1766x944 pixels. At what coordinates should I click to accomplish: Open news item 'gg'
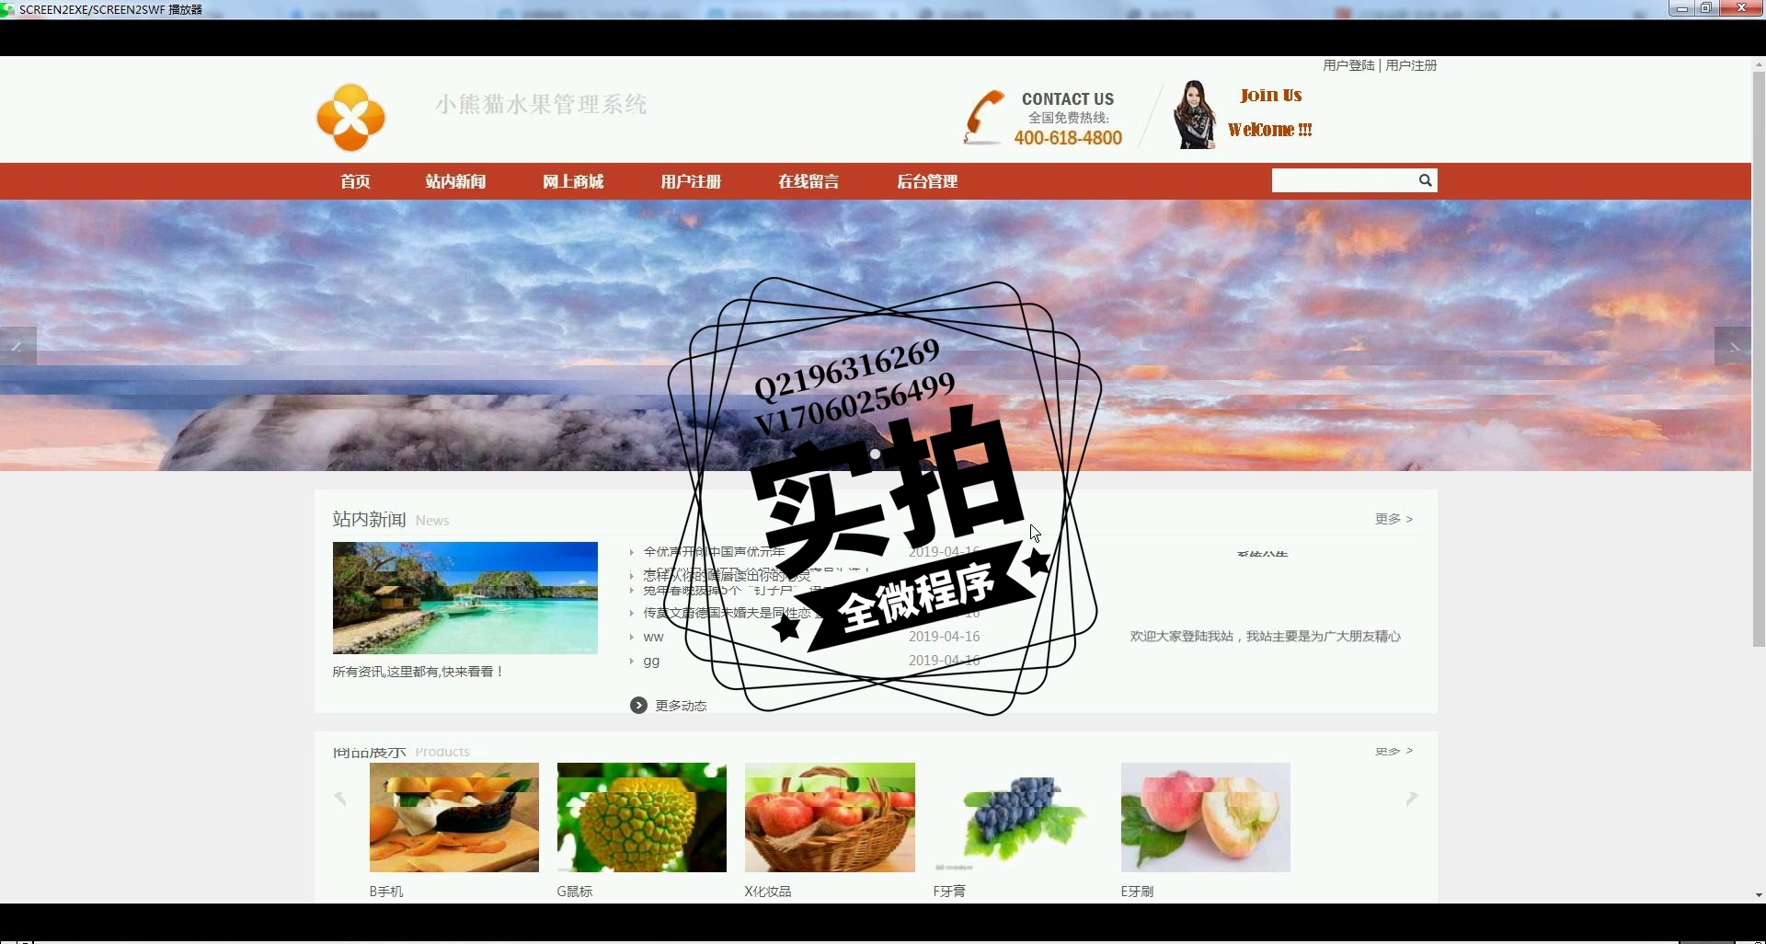pos(651,661)
